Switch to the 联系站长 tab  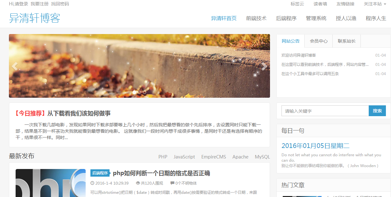click(x=347, y=41)
